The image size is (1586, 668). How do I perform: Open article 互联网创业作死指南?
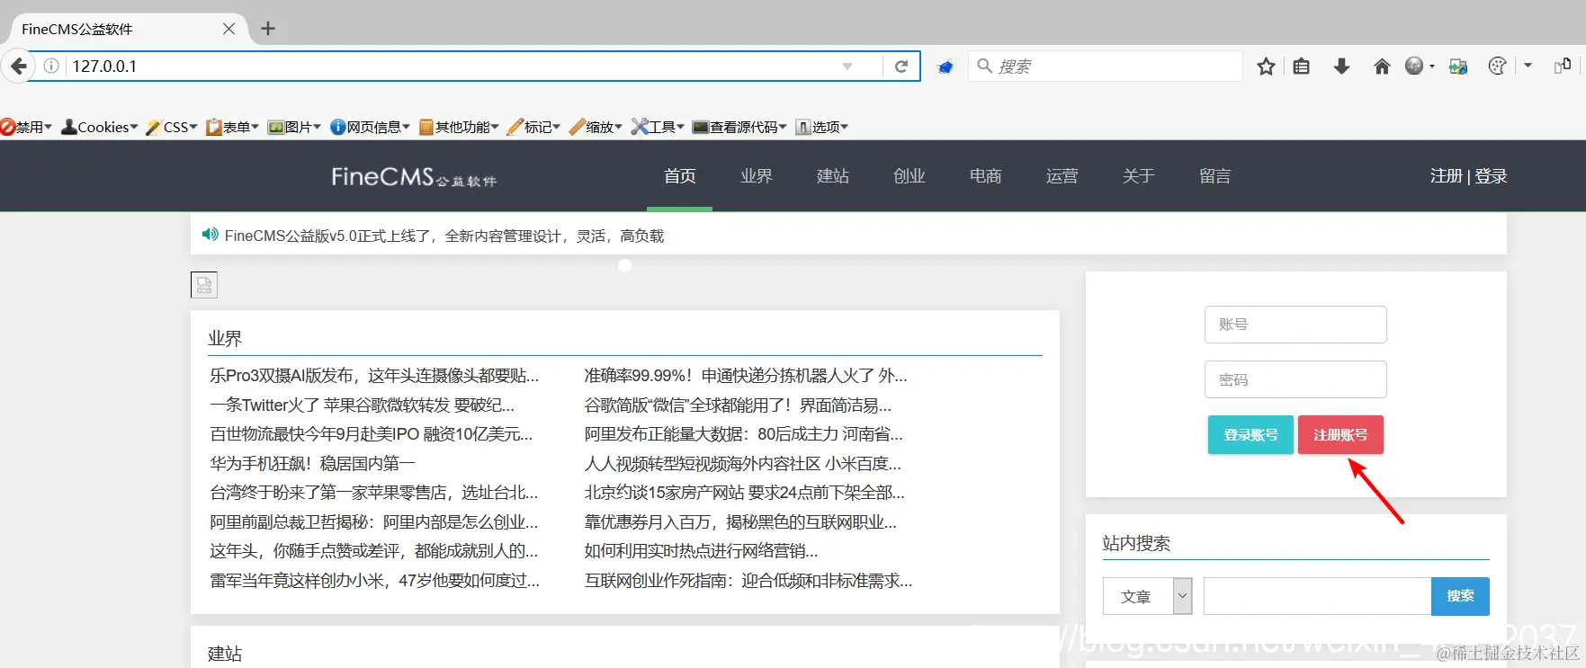tap(748, 581)
